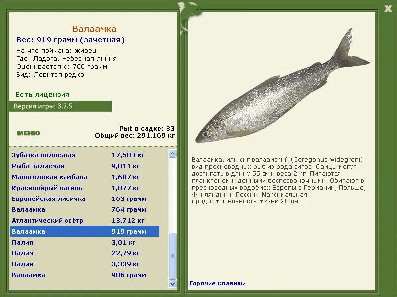
Task: Click the Coregonus widegreni description paragraph
Action: point(279,181)
